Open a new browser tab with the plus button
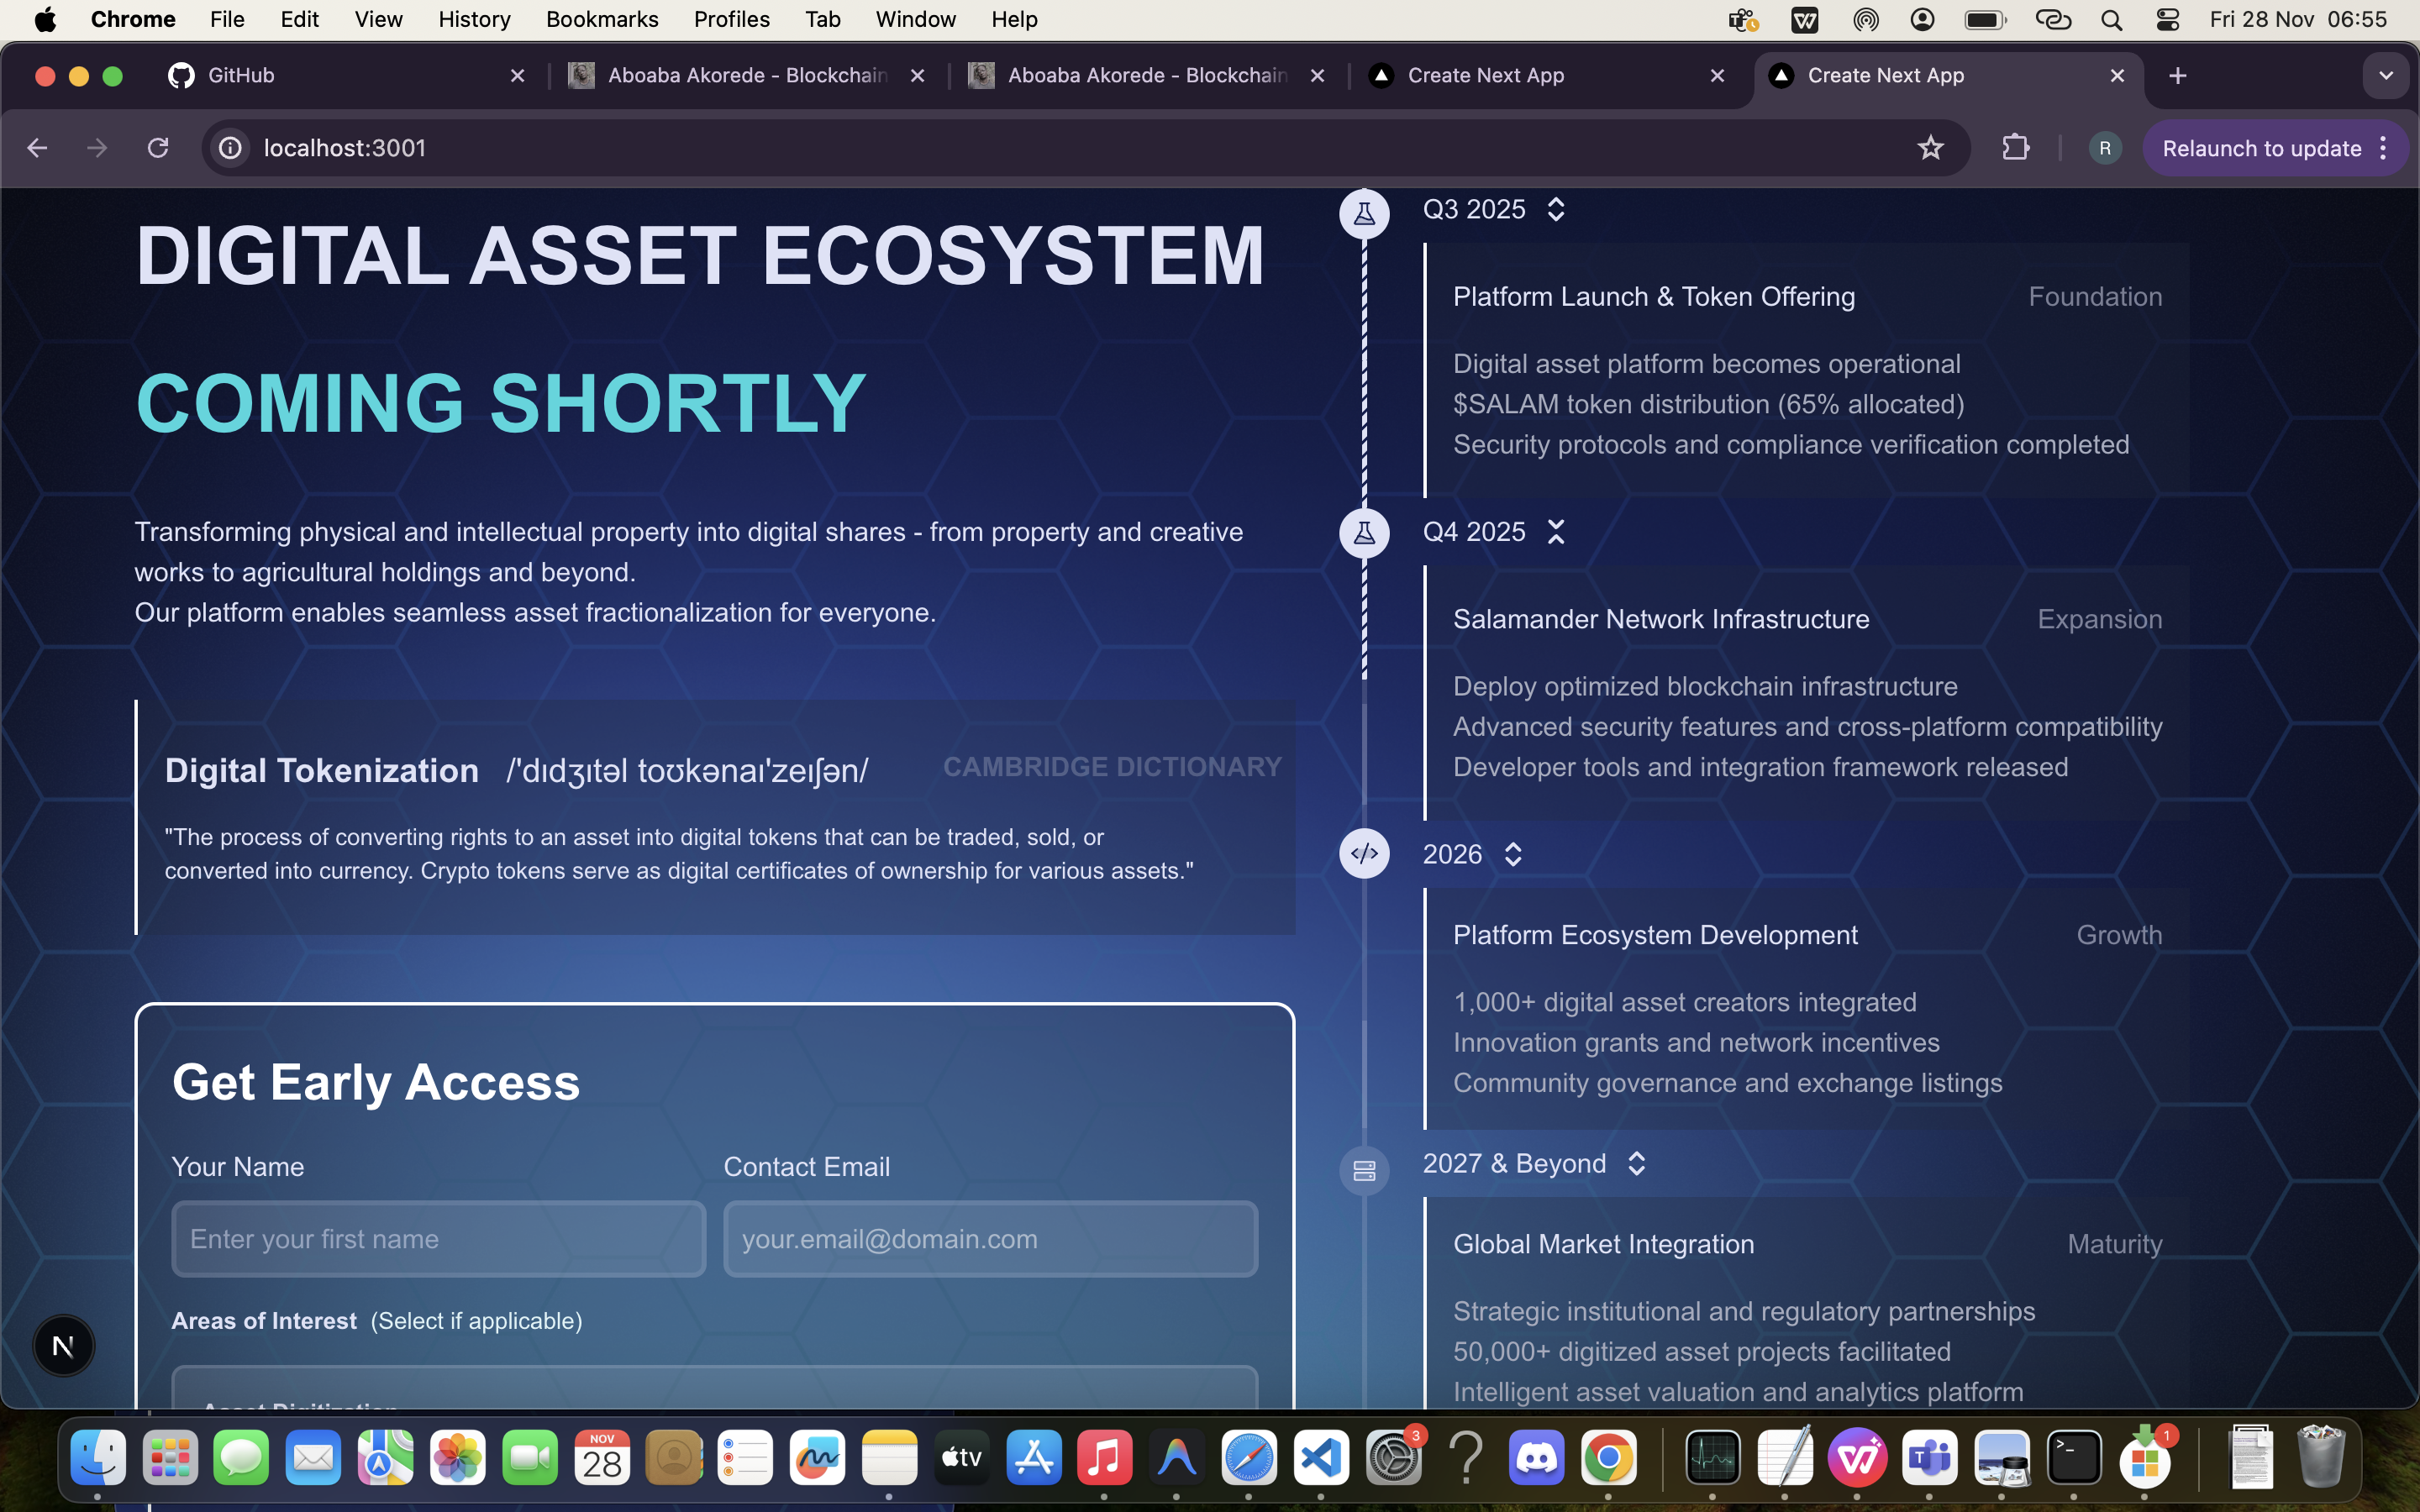2420x1512 pixels. pos(2178,75)
